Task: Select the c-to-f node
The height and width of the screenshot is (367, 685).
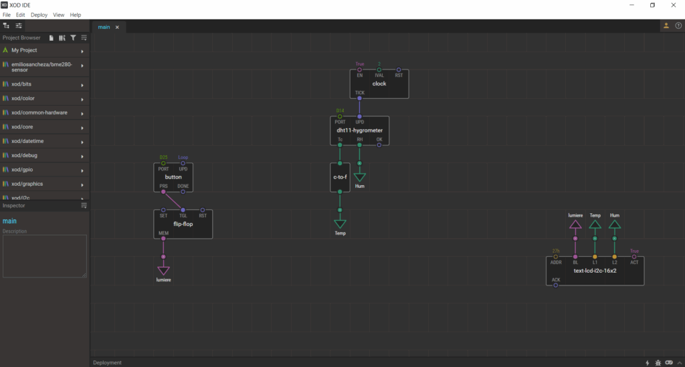Action: coord(340,177)
